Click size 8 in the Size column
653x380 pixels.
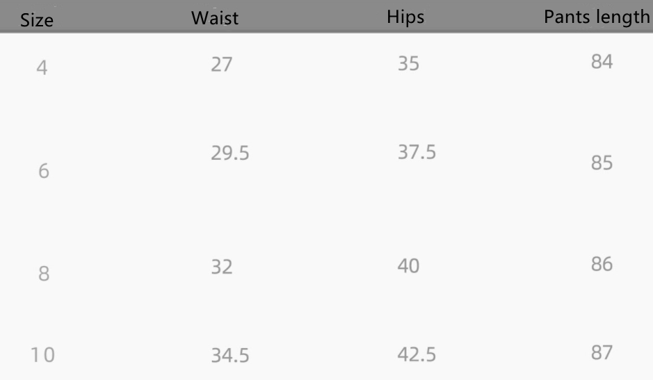[x=43, y=274]
